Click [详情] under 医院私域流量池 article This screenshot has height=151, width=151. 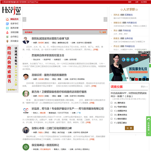96,49
